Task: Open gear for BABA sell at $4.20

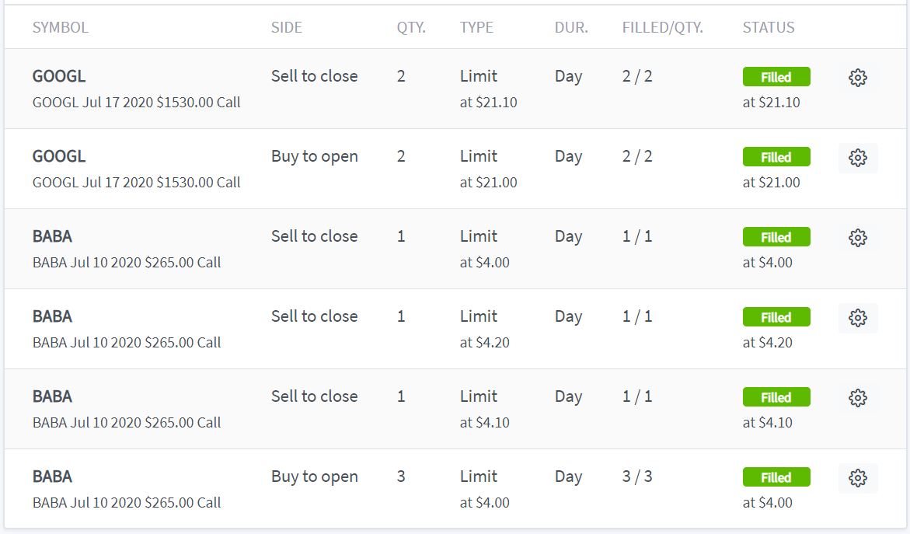Action: click(858, 317)
